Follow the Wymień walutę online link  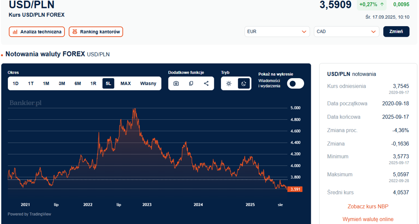pos(368,219)
